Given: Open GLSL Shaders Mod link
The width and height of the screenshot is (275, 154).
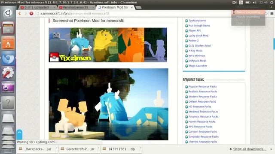Looking at the screenshot, I should (199, 46).
